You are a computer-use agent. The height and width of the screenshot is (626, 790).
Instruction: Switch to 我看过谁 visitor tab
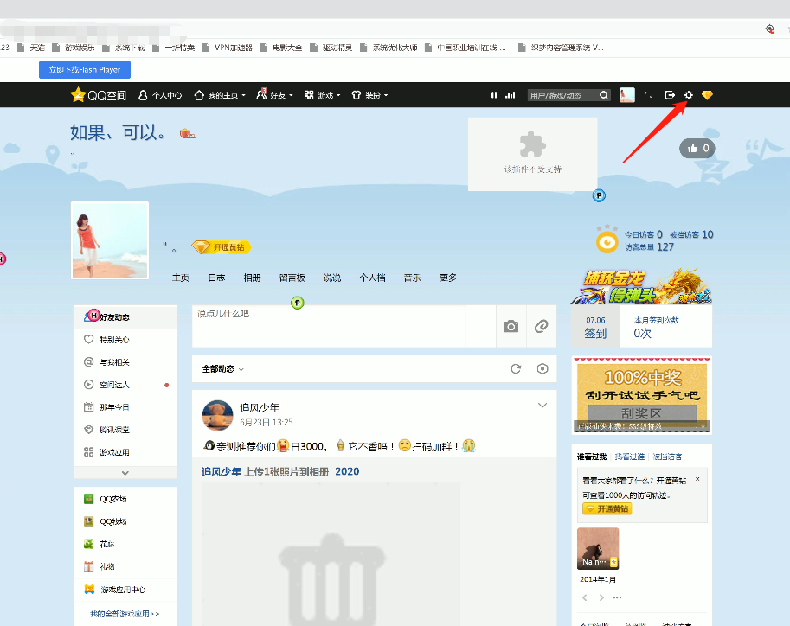pos(629,457)
